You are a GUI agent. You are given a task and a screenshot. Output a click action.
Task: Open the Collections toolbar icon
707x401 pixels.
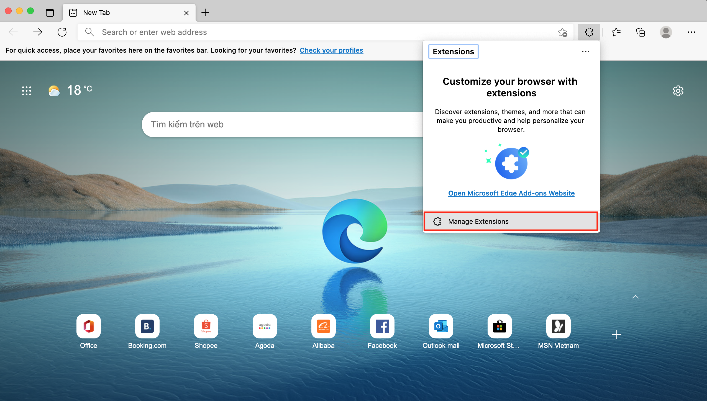(x=641, y=32)
